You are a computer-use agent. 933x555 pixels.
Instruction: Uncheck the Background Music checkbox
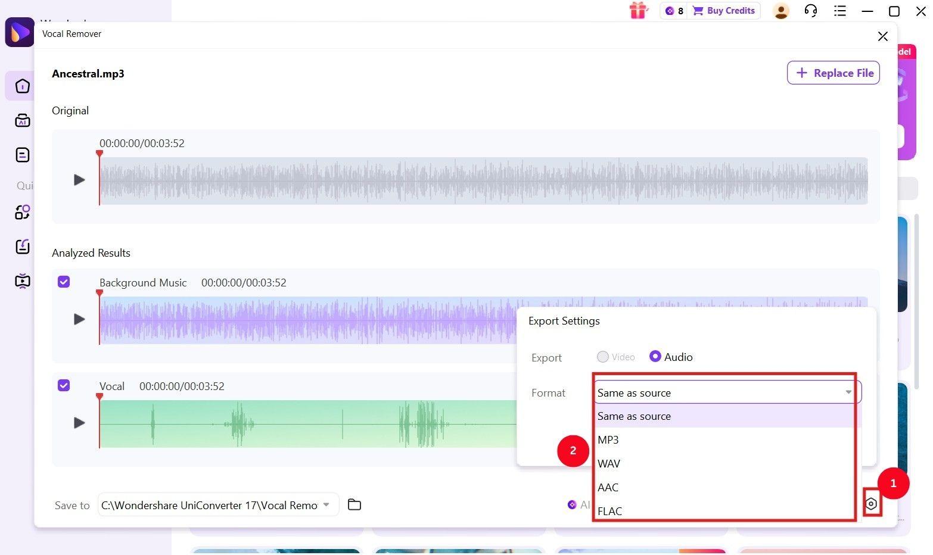(64, 282)
